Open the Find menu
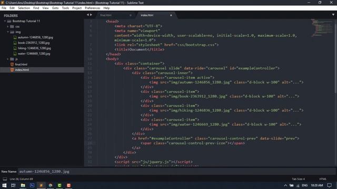 pyautogui.click(x=36, y=8)
